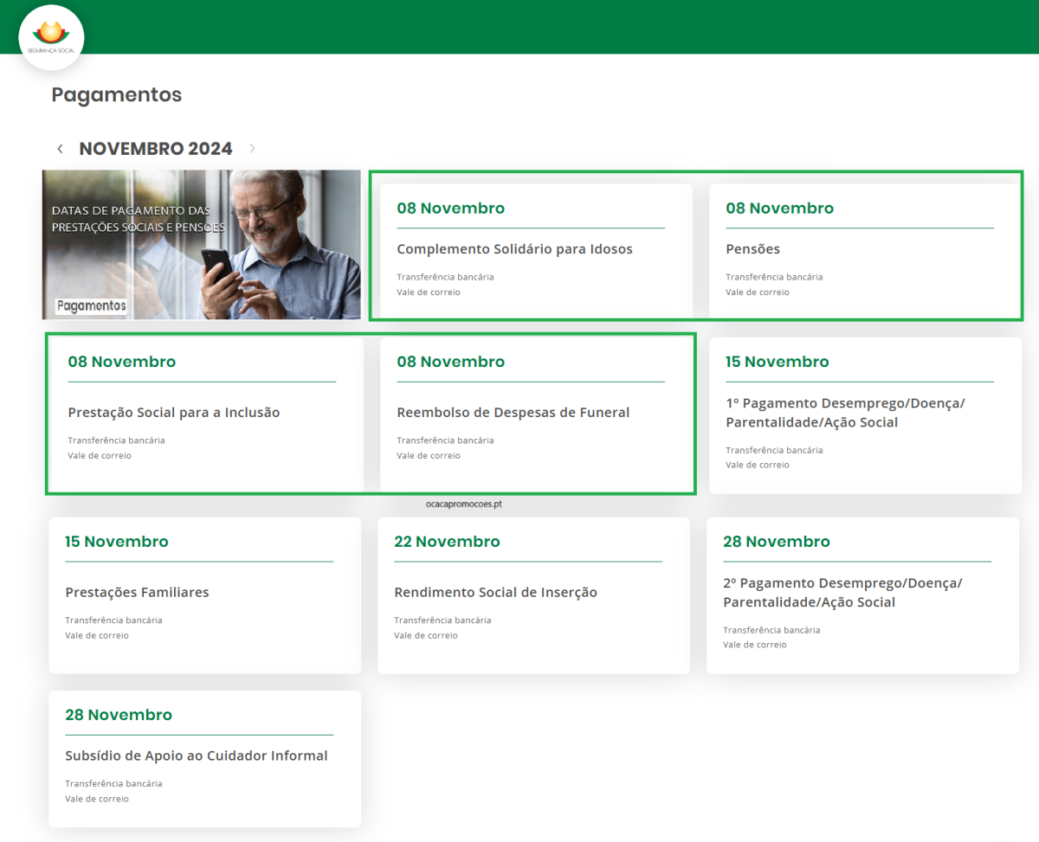Click Transferência bancária under Pensões
This screenshot has height=842, width=1039.
click(x=774, y=277)
